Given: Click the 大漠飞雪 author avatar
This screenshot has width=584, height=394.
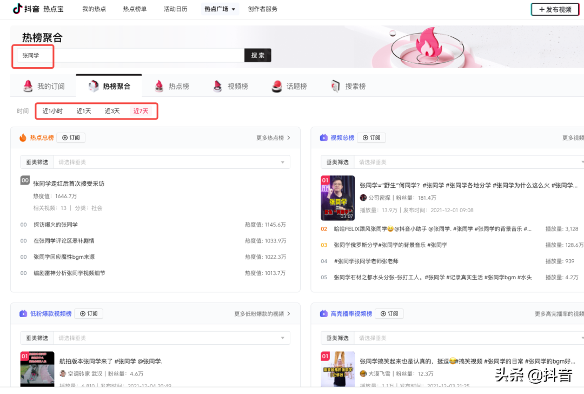Looking at the screenshot, I should (x=363, y=373).
